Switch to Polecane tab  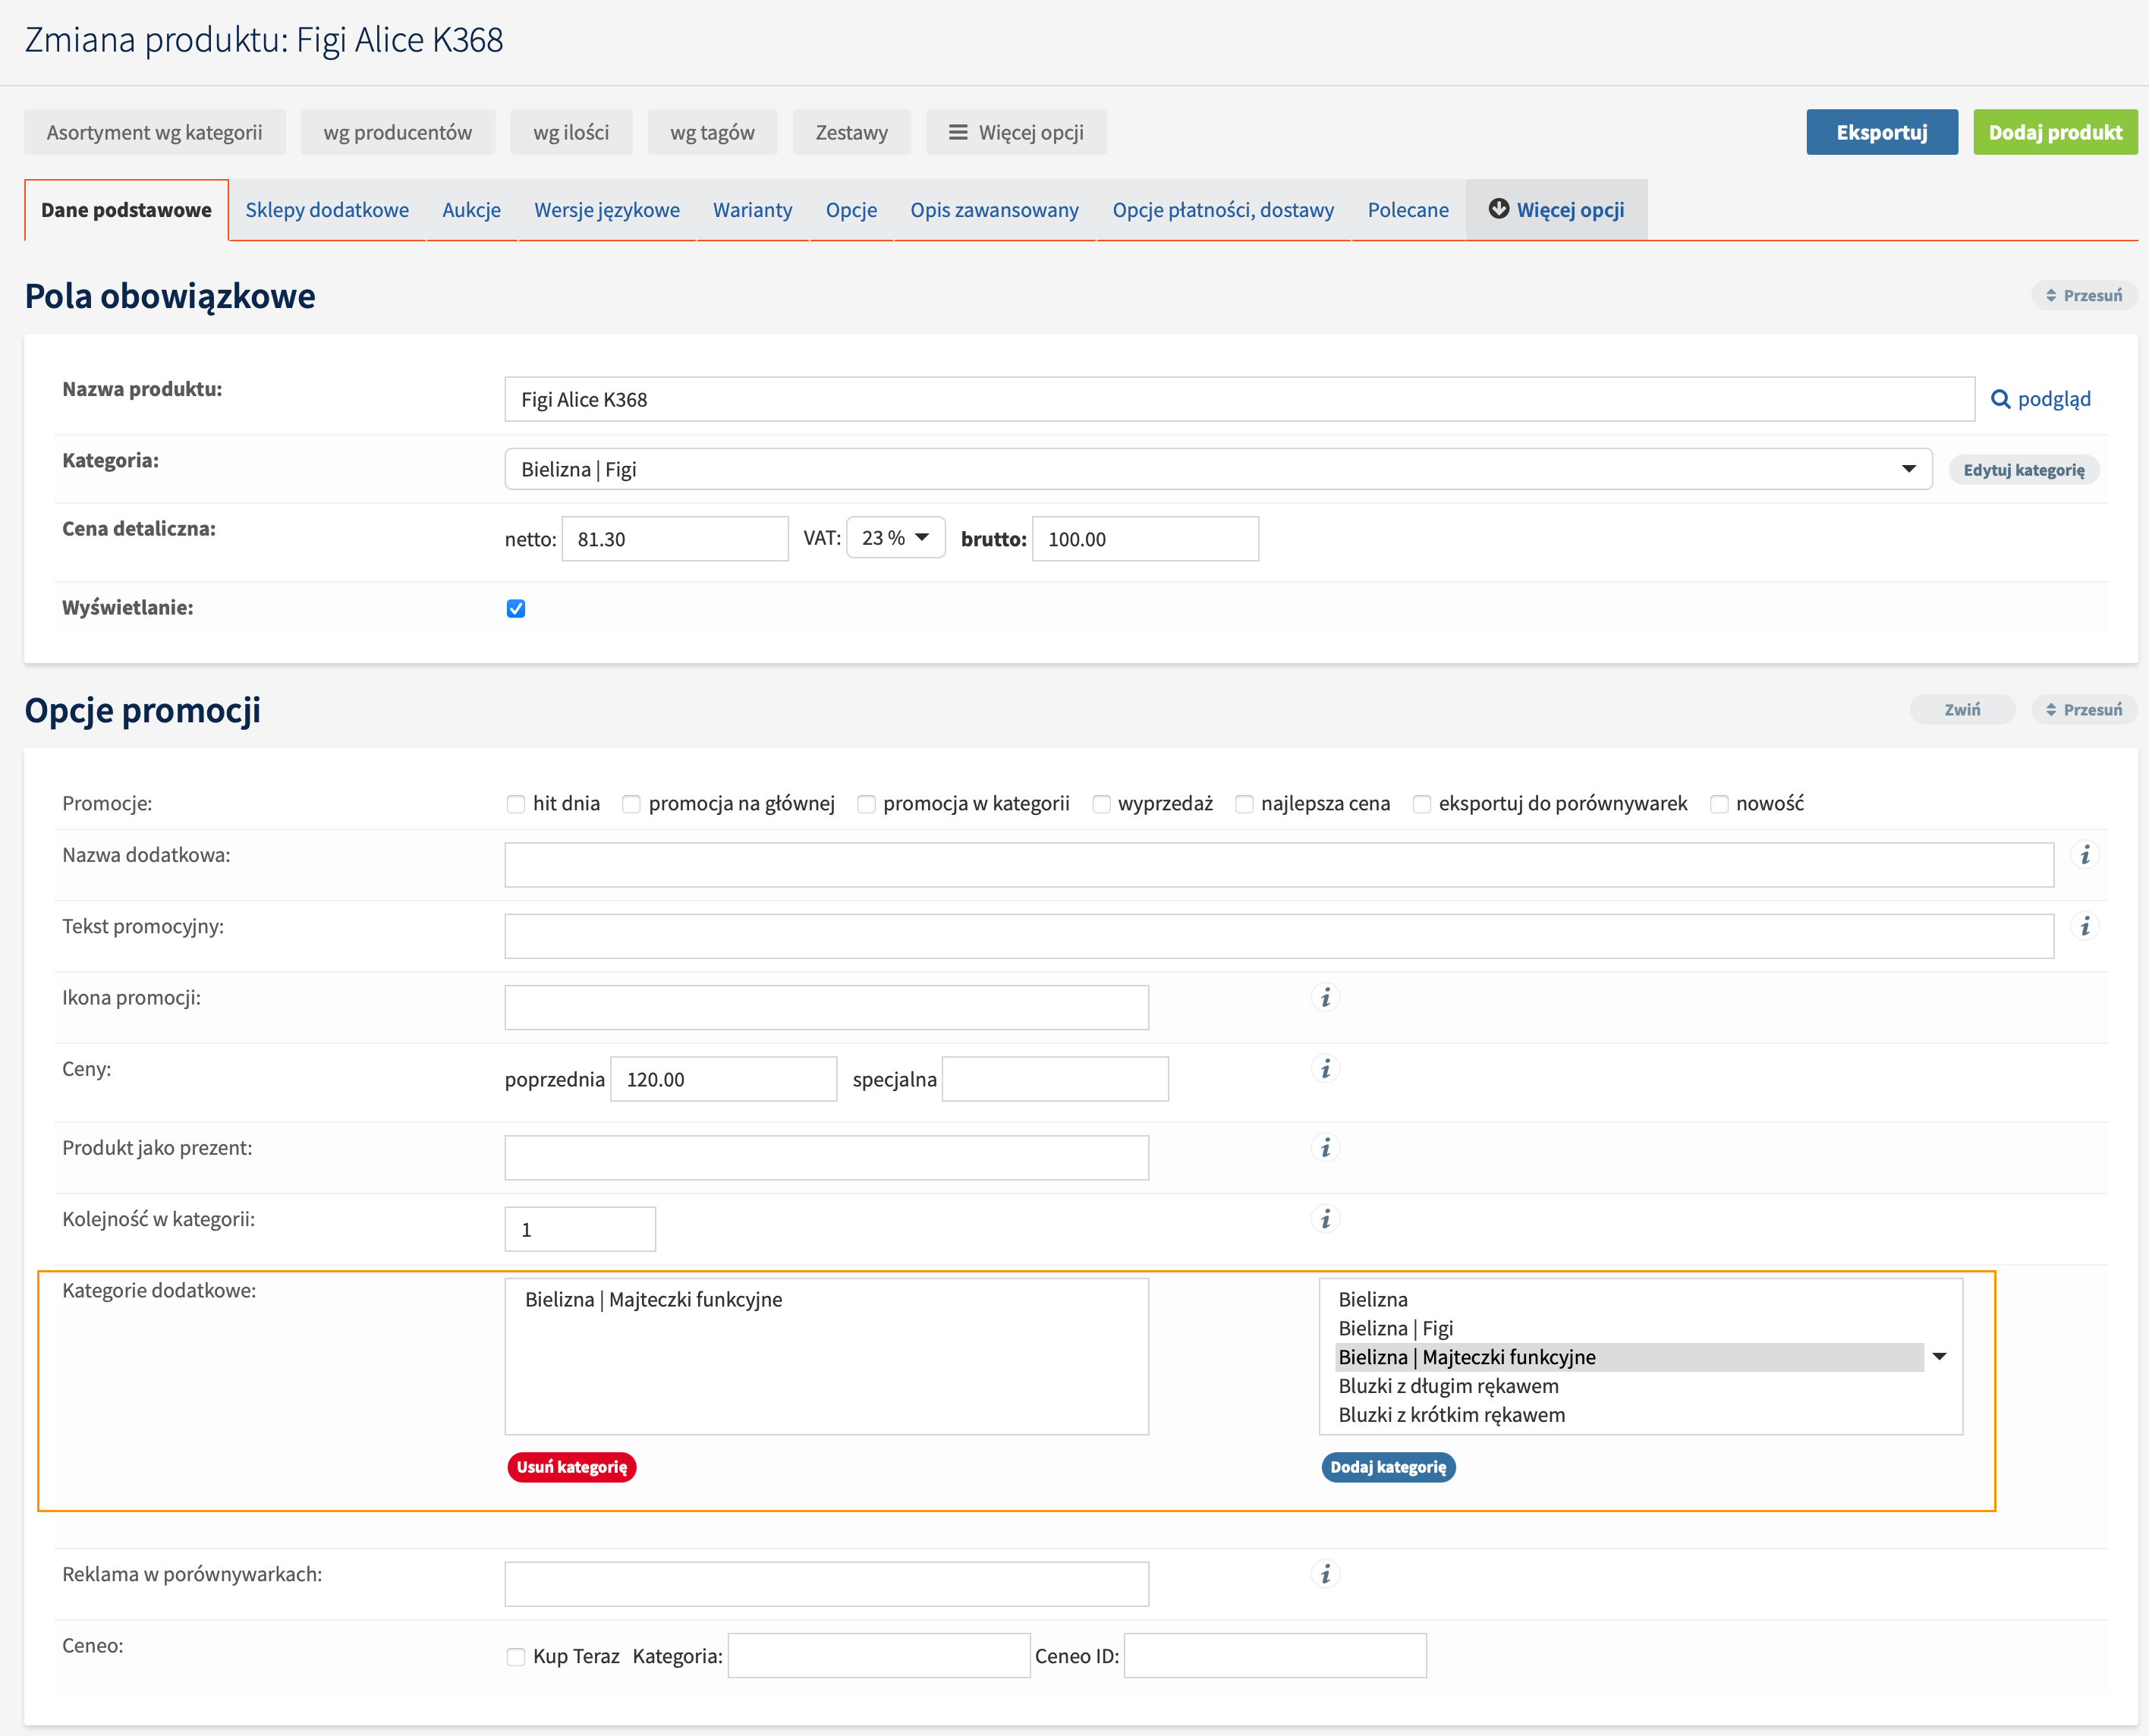coord(1408,210)
